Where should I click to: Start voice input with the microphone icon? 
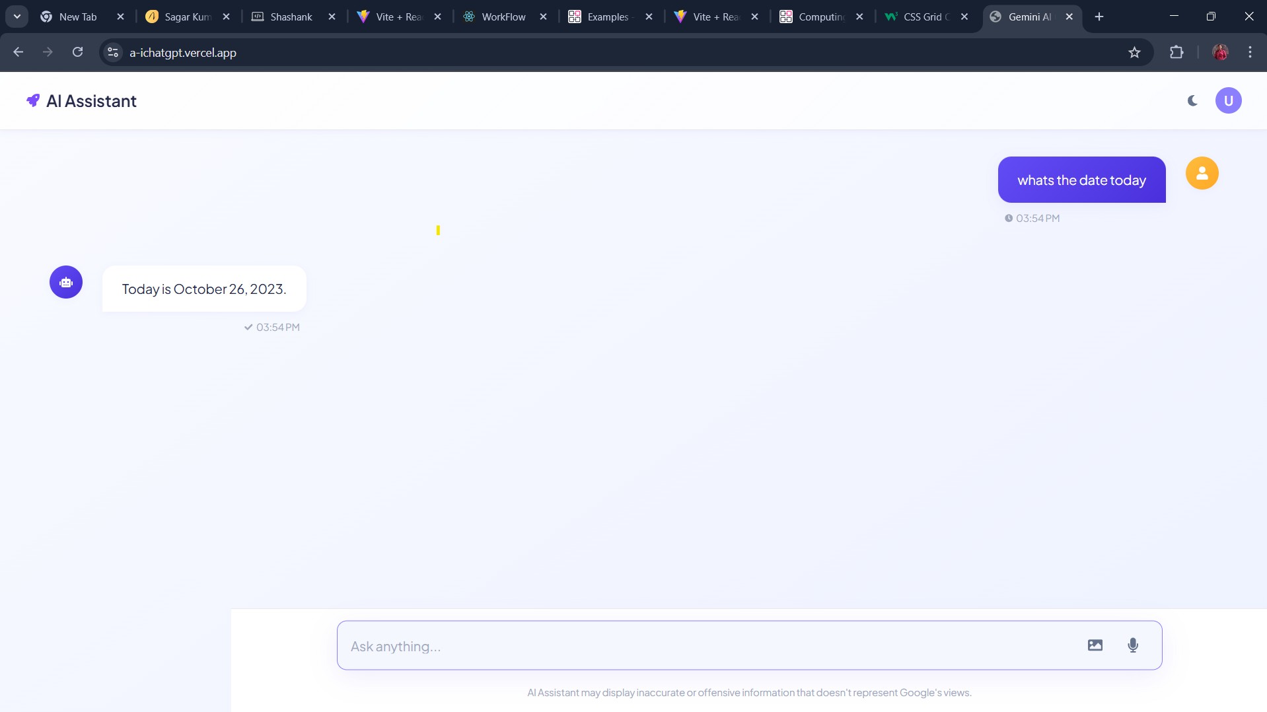point(1132,645)
